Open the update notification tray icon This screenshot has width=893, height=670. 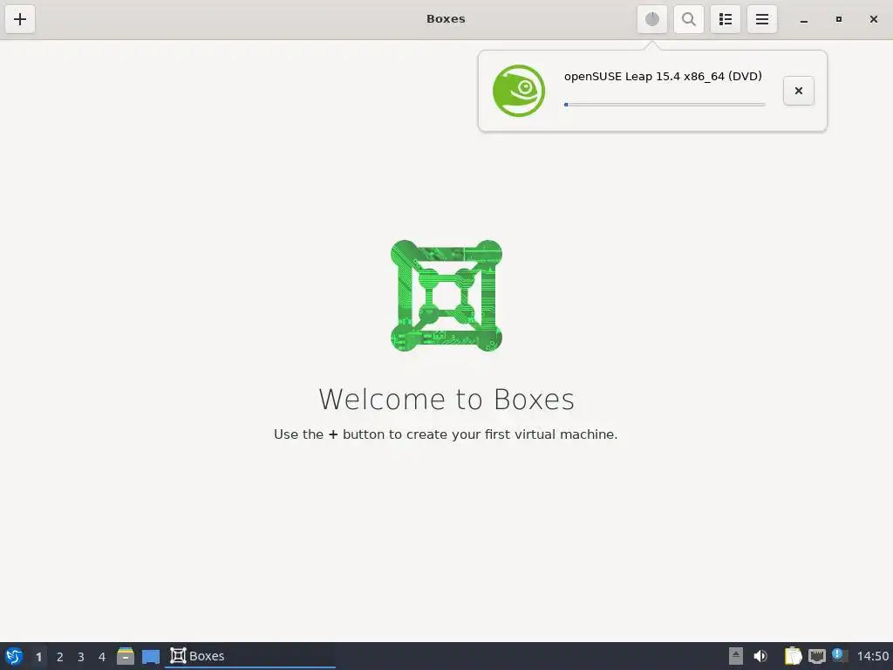click(x=840, y=655)
